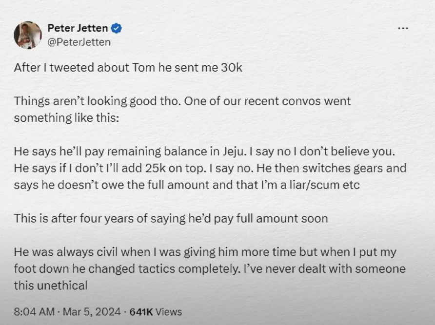This screenshot has height=325, width=435.
Task: Click the word Views in the footer
Action: point(167,312)
